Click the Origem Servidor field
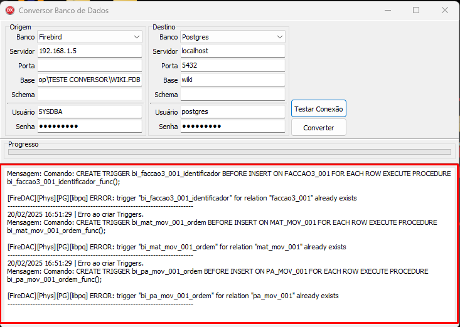The width and height of the screenshot is (460, 327). (x=90, y=51)
